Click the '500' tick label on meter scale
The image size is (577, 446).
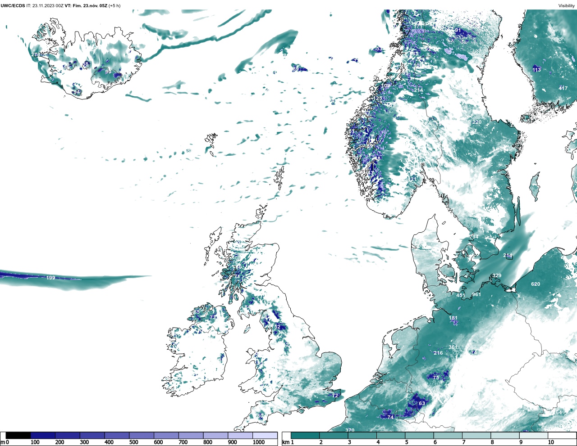[x=133, y=442]
